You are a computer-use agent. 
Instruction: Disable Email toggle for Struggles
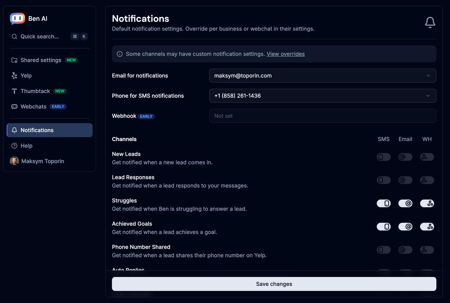405,203
